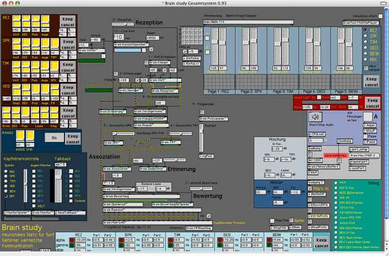Switch to Page 4: GED
389x256 pixels.
pyautogui.click(x=315, y=92)
